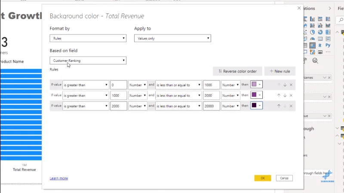This screenshot has width=344, height=193.
Task: Select the 100% stacked column chart visual
Action: coord(328,19)
